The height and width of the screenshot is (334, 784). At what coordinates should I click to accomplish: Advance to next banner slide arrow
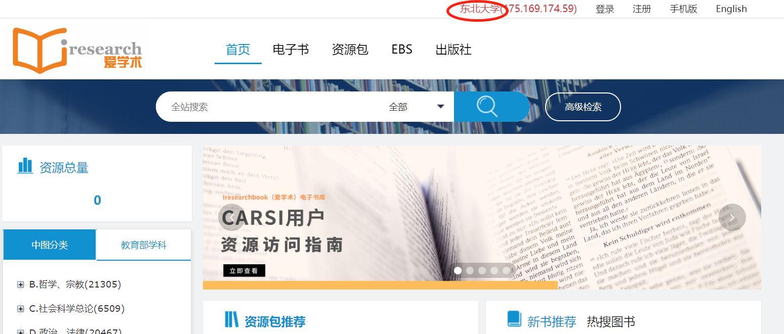732,217
